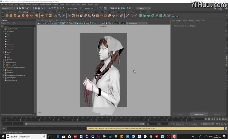228x139 pixels.
Task: Create a polygon cylinder from the shelf
Action: click(x=15, y=16)
